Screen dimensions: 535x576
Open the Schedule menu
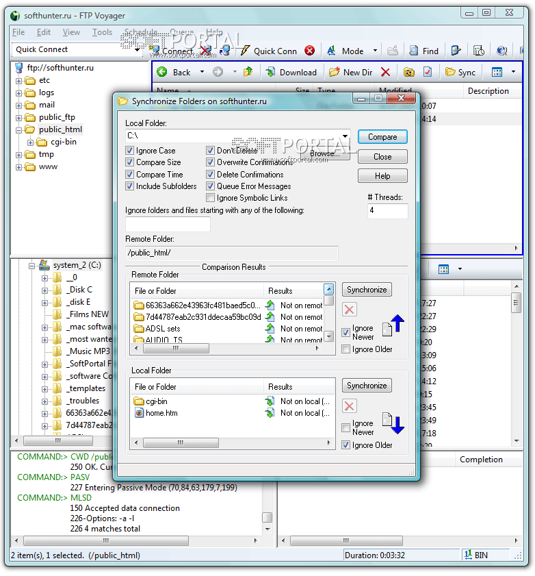140,32
